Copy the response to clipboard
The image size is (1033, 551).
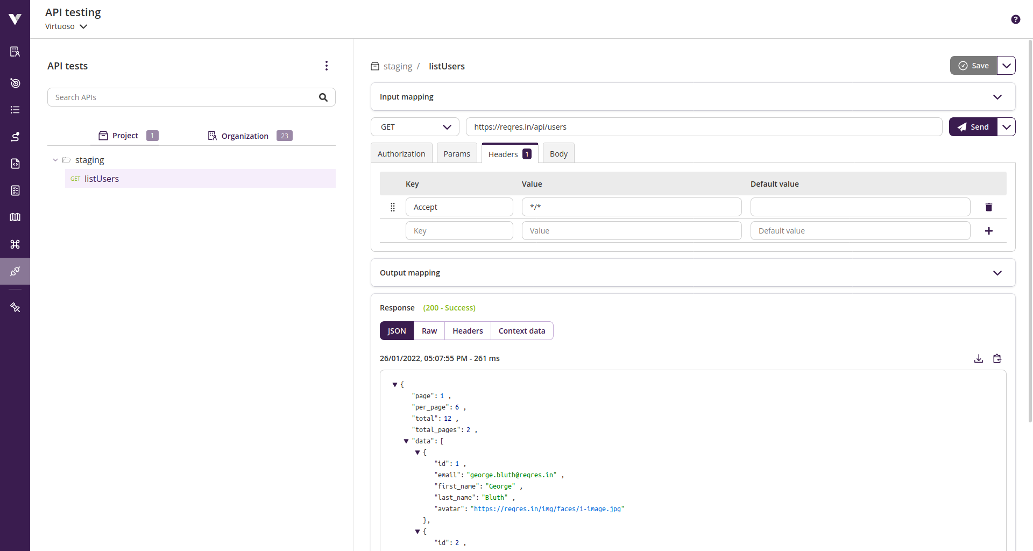997,358
